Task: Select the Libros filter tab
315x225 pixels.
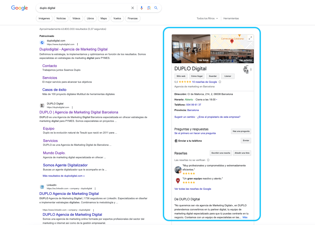Action: coord(91,18)
